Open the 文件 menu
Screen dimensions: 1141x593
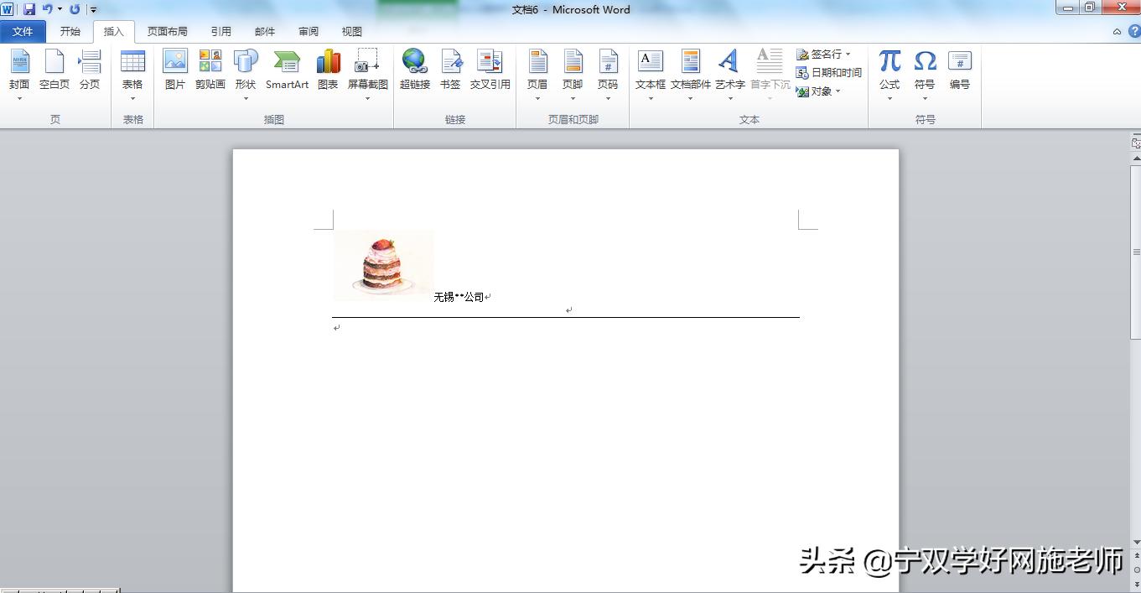pos(23,31)
